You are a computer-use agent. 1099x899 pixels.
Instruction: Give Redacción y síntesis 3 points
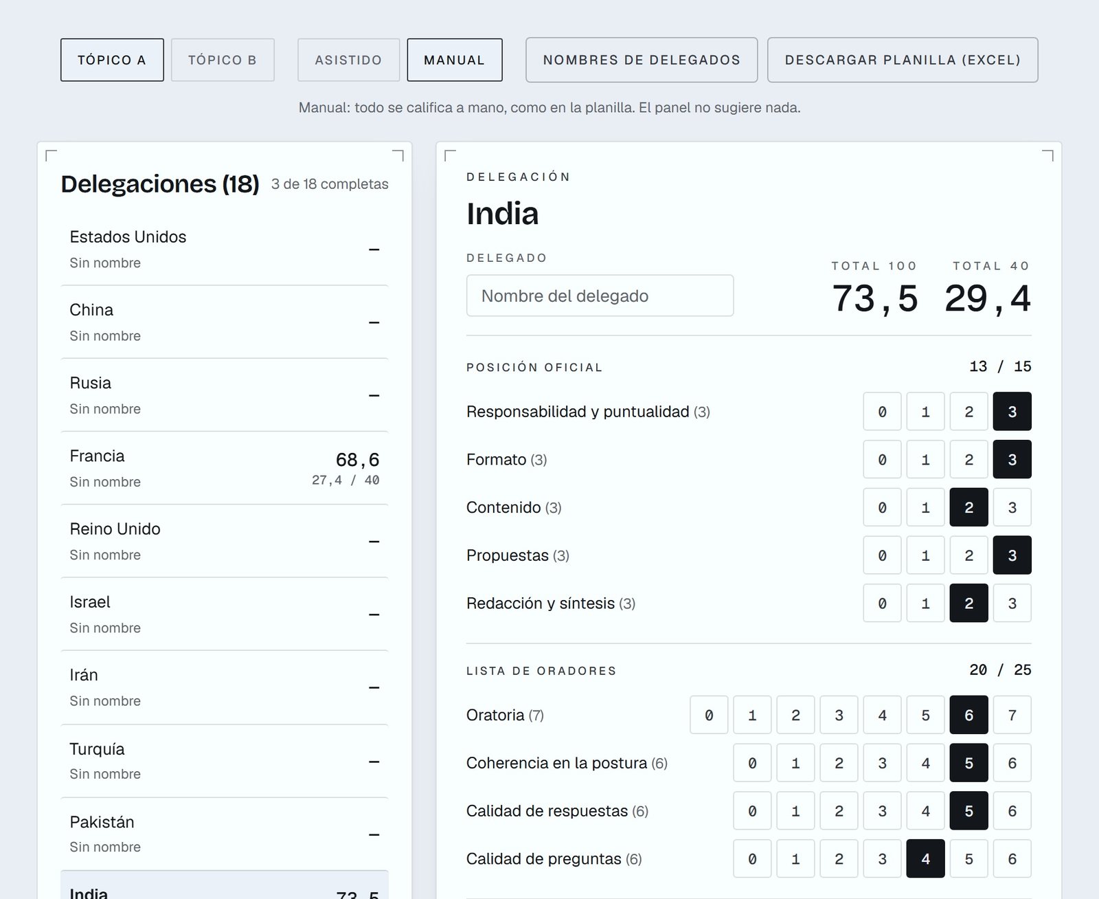(x=1012, y=603)
